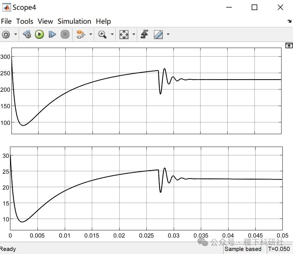Viewport: 293px width, 254px height.
Task: Open the File menu
Action: (x=6, y=21)
